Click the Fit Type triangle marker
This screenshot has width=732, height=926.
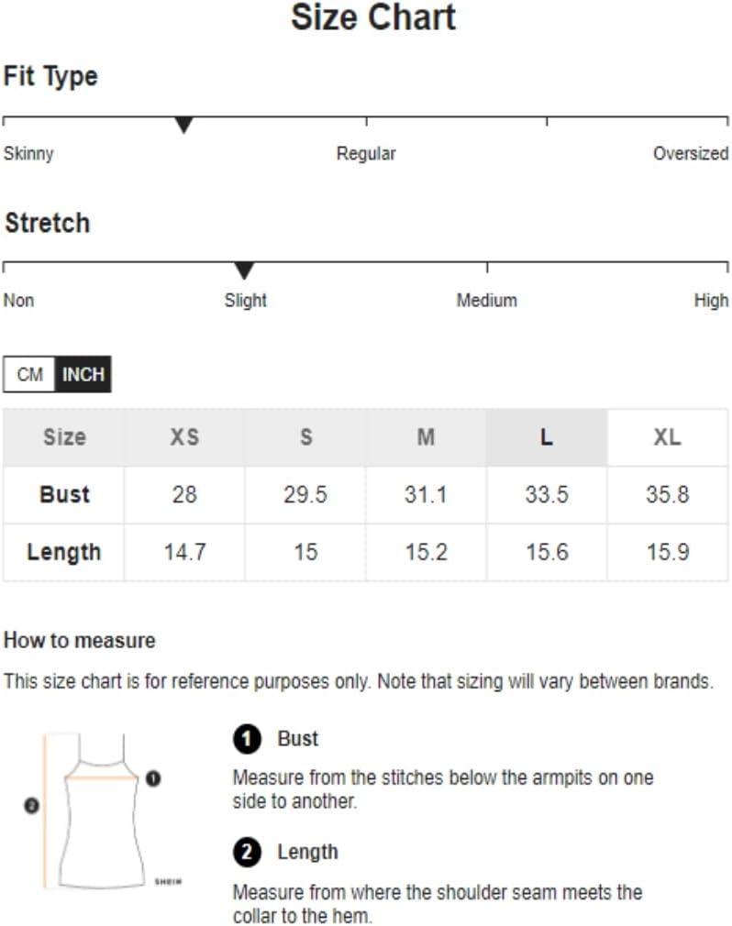(183, 126)
